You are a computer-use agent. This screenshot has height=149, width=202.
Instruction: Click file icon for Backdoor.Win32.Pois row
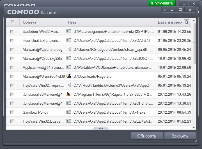[69, 31]
